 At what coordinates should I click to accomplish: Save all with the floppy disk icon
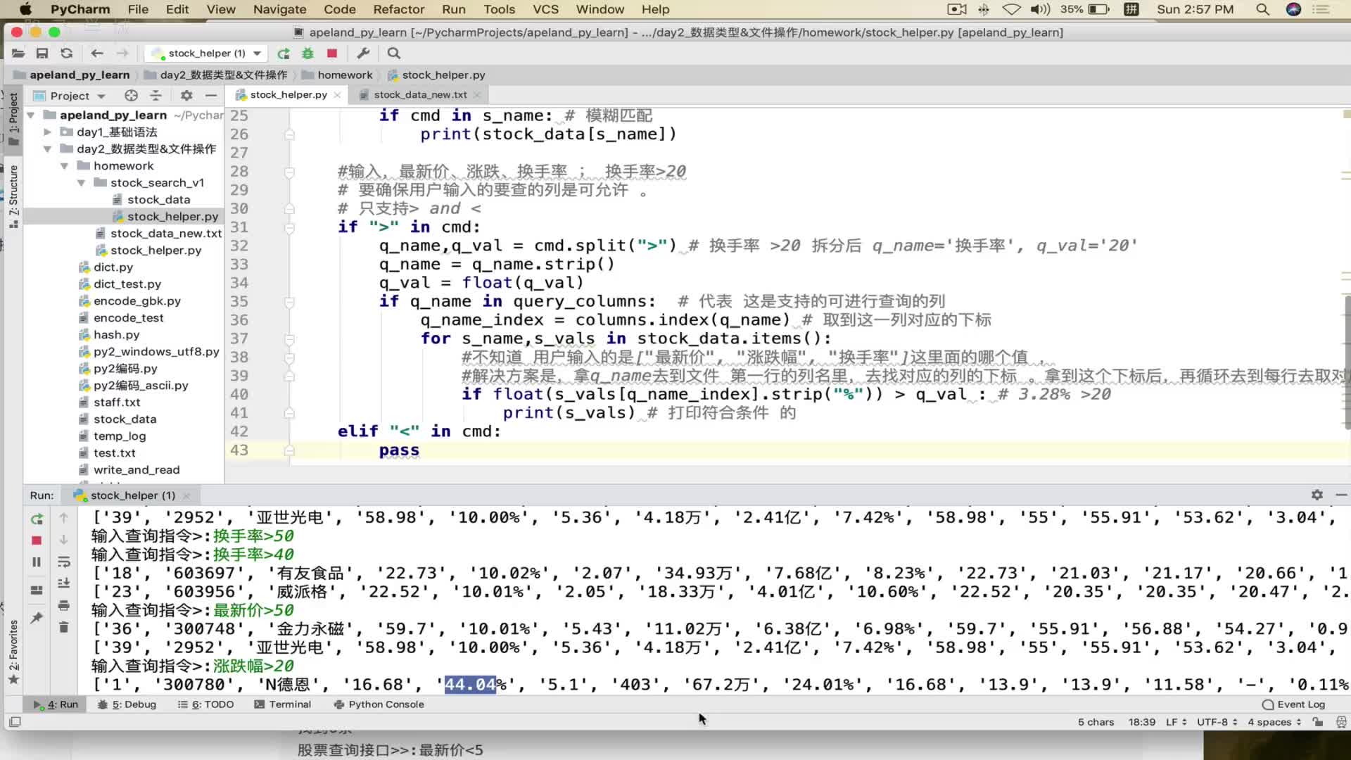42,53
